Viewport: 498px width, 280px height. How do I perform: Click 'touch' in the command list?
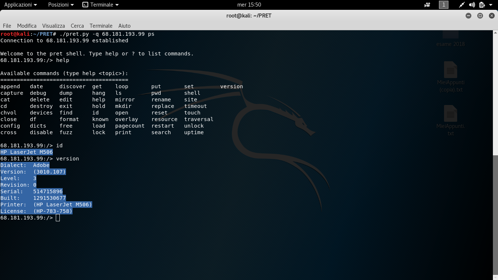(192, 113)
